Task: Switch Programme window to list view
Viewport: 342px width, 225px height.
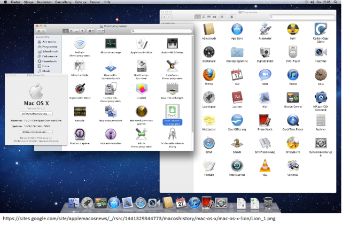Action: [203, 17]
